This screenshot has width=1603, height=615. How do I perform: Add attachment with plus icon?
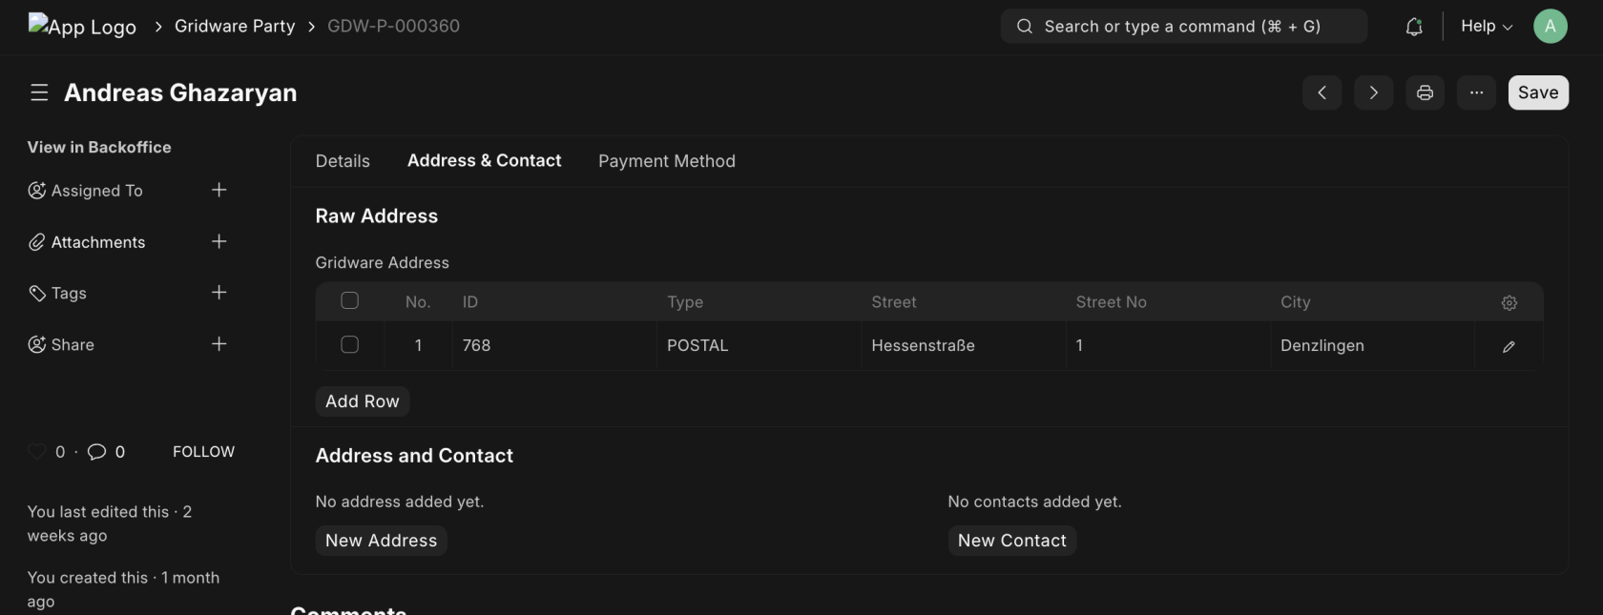[x=219, y=241]
